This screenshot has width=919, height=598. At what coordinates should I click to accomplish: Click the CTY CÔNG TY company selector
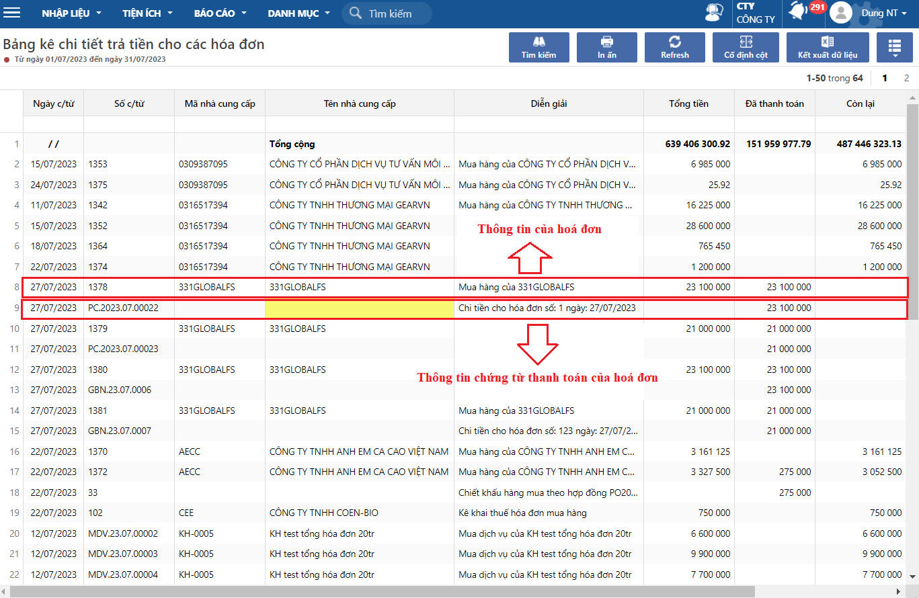pos(756,13)
